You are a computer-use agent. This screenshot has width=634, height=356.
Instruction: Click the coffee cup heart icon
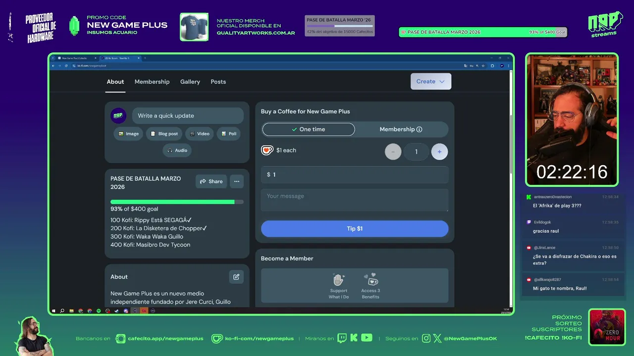coord(267,150)
